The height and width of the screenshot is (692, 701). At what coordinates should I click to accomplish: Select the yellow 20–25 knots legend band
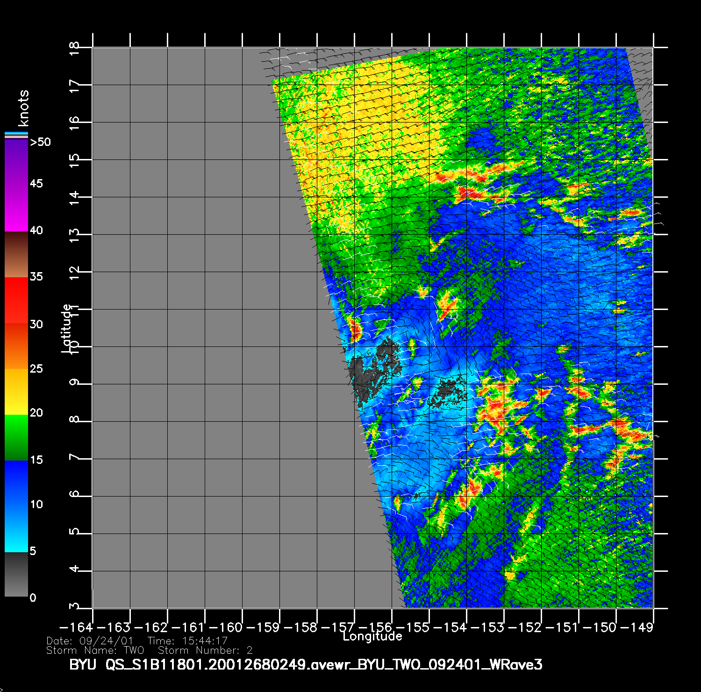click(x=16, y=392)
